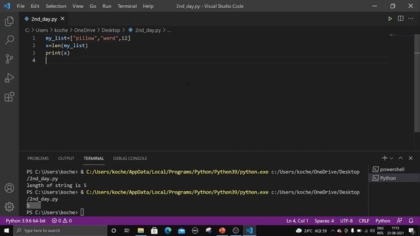Click the breadcrumb ellipsis symbol segment

pos(169,31)
